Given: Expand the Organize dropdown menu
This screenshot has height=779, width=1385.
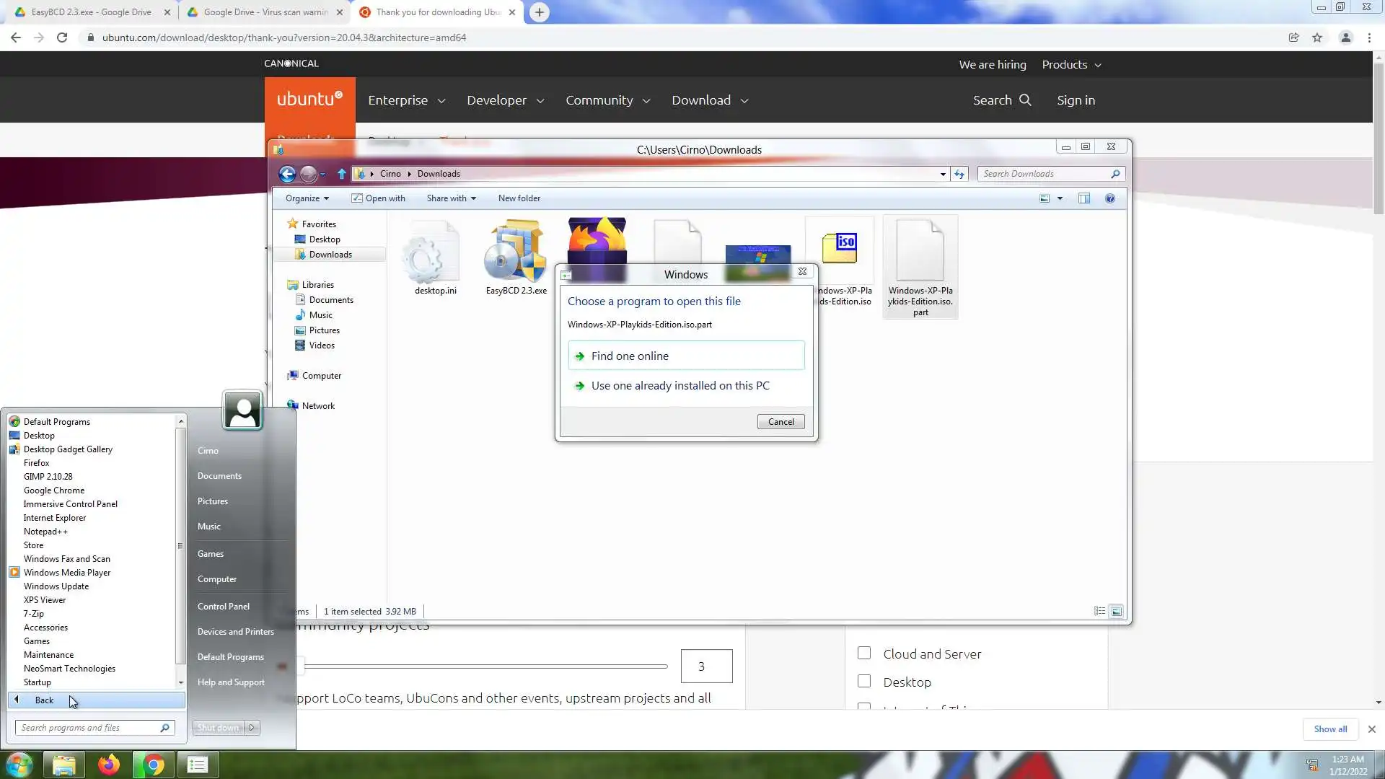Looking at the screenshot, I should click(x=307, y=198).
